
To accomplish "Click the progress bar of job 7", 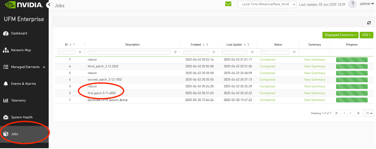I will [x=352, y=60].
